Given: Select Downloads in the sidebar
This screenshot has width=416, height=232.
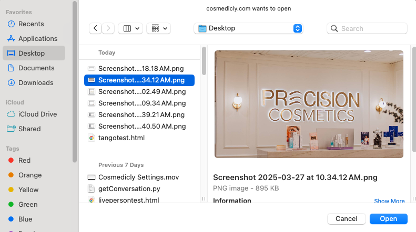Looking at the screenshot, I should [x=34, y=82].
